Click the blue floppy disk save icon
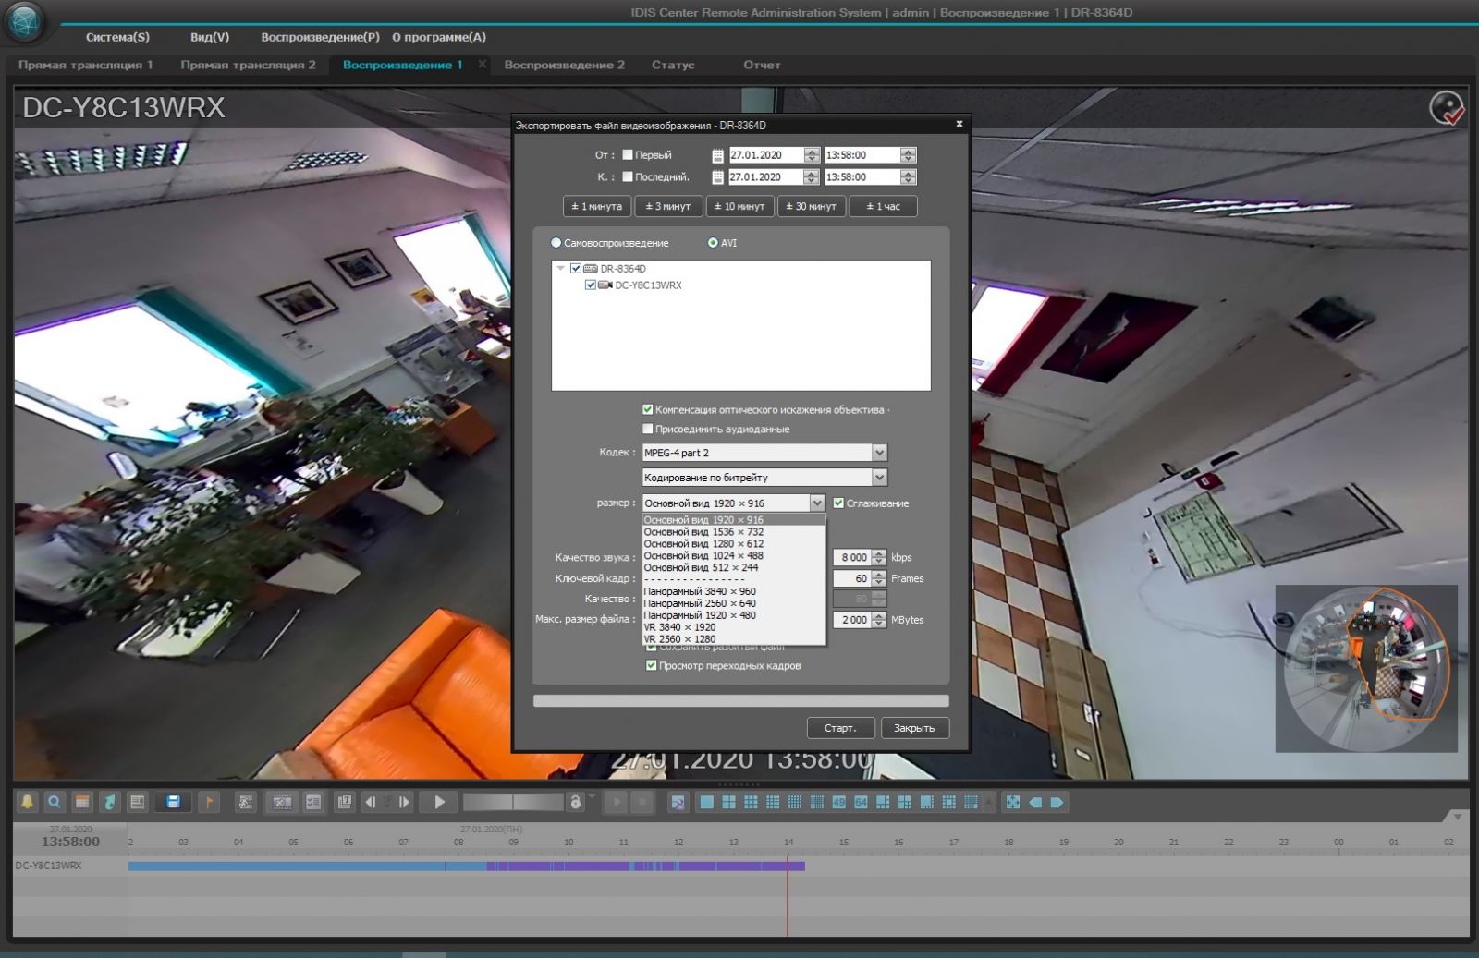 [x=173, y=802]
